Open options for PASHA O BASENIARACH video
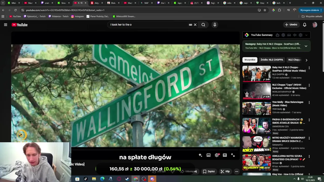The height and width of the screenshot is (182, 324). click(x=309, y=120)
